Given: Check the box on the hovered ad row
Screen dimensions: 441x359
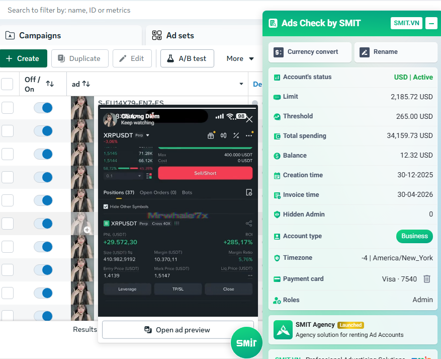Looking at the screenshot, I should click(8, 224).
